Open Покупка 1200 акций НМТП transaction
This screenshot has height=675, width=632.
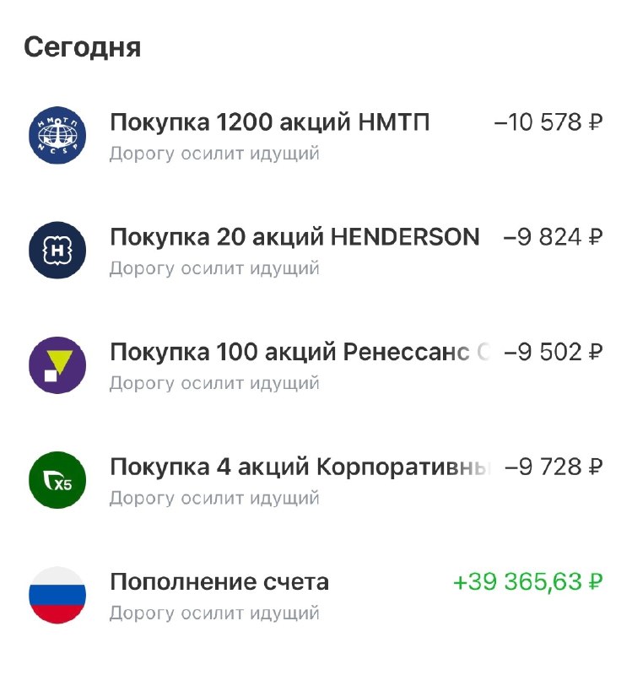tap(270, 123)
